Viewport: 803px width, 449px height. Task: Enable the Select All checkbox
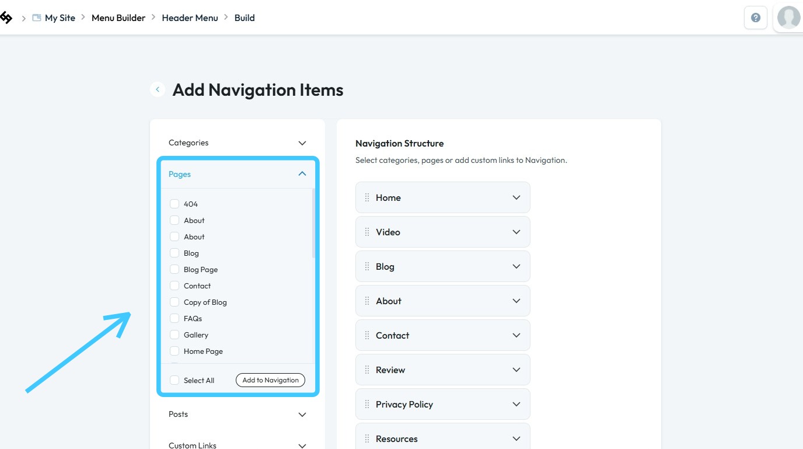174,380
